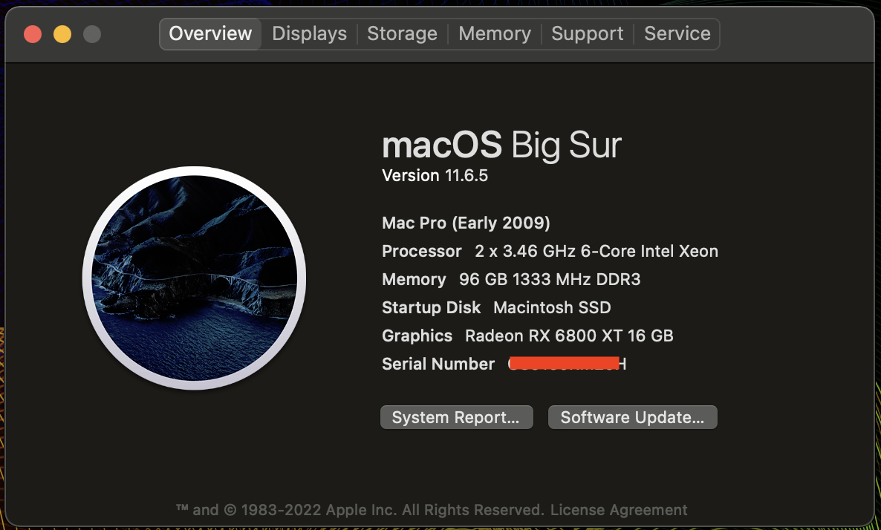Minimize the window with the yellow button
Image resolution: width=881 pixels, height=530 pixels.
62,34
